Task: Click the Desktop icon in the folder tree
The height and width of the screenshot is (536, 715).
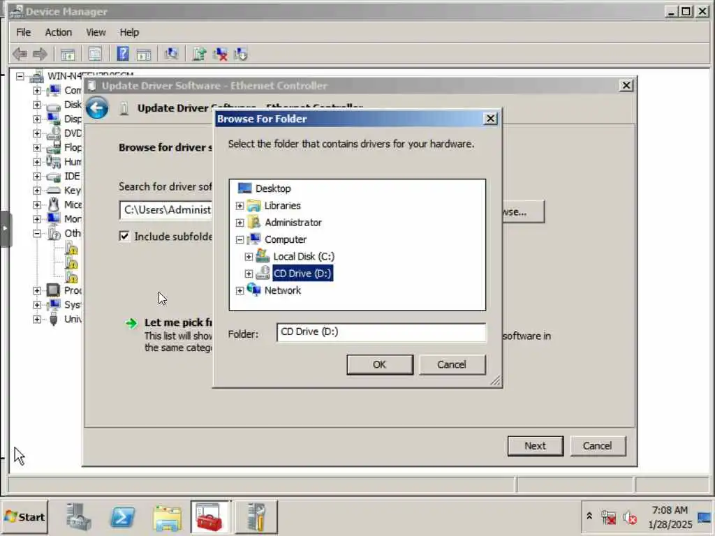Action: (245, 188)
